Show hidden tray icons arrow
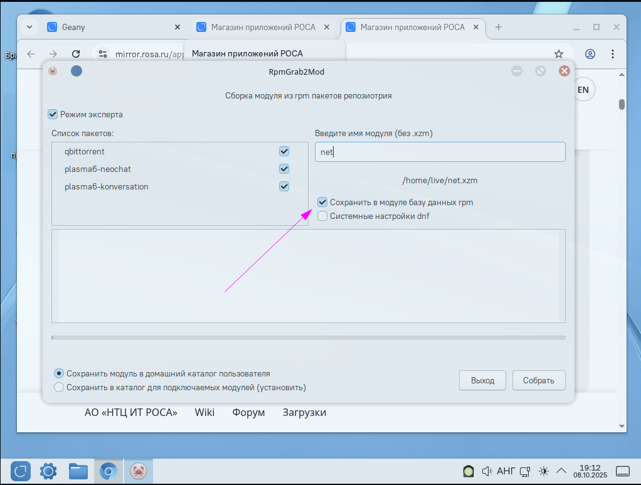641x485 pixels. point(561,471)
